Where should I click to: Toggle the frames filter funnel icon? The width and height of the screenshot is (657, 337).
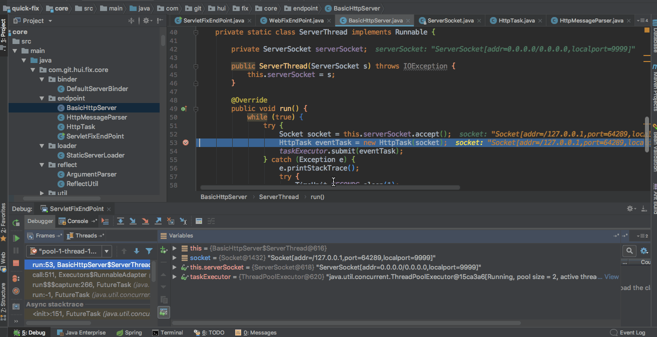coord(149,251)
